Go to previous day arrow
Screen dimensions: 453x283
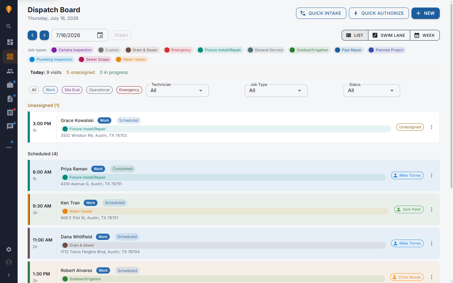pos(32,35)
